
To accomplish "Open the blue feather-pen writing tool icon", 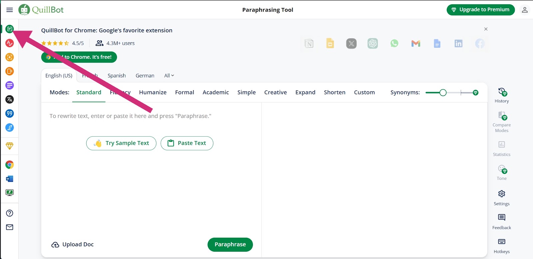I will 10,128.
